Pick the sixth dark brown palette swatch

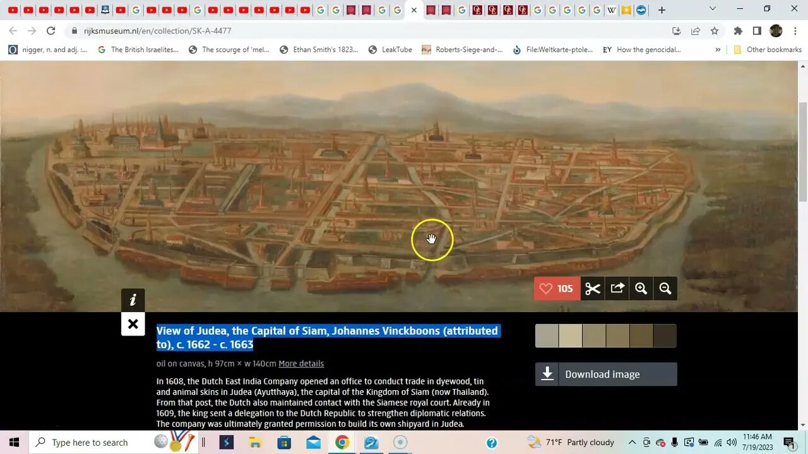click(x=665, y=336)
